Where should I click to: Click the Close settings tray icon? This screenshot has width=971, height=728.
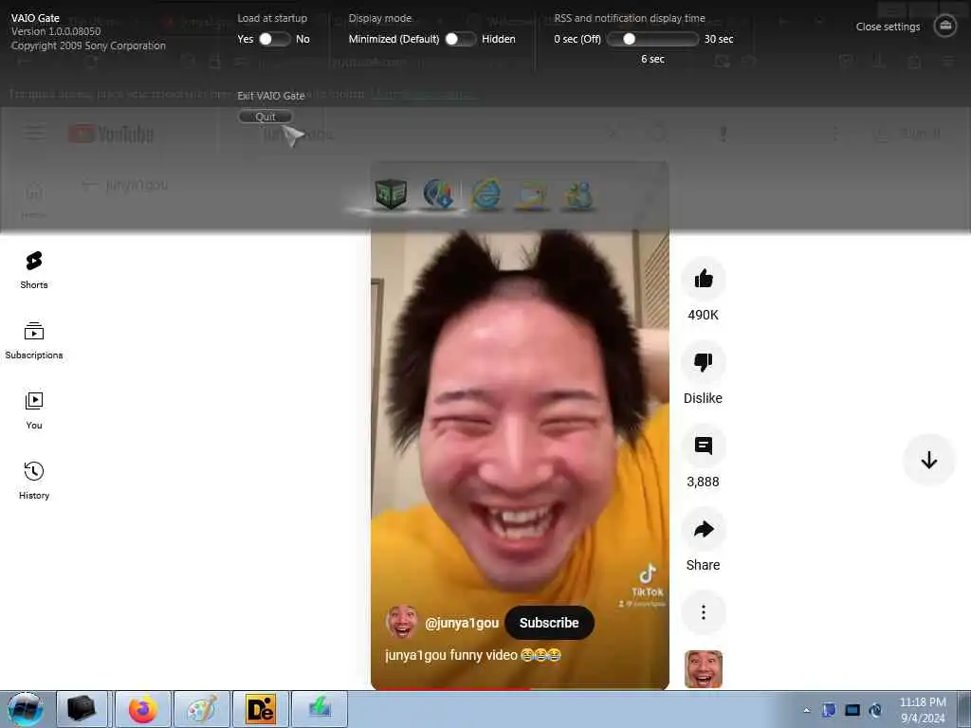click(945, 26)
